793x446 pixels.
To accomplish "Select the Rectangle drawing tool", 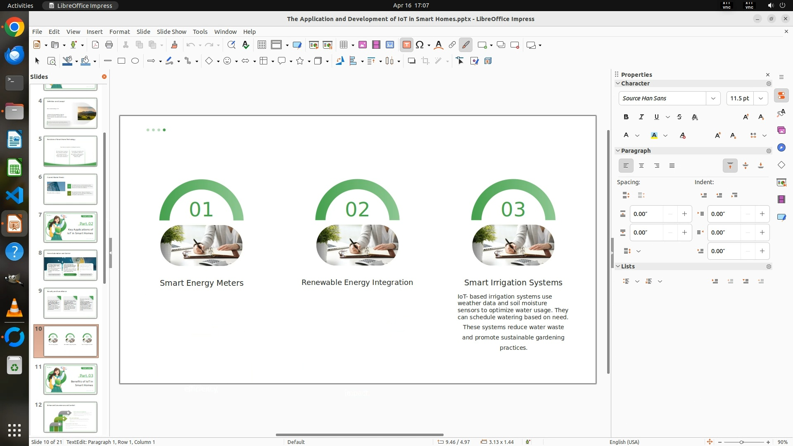I will click(x=121, y=61).
